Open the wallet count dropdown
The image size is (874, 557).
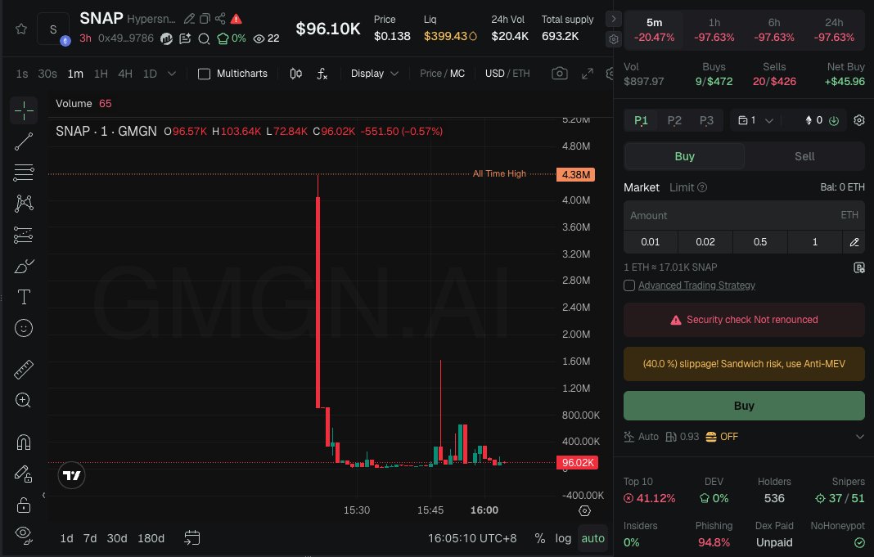point(756,120)
